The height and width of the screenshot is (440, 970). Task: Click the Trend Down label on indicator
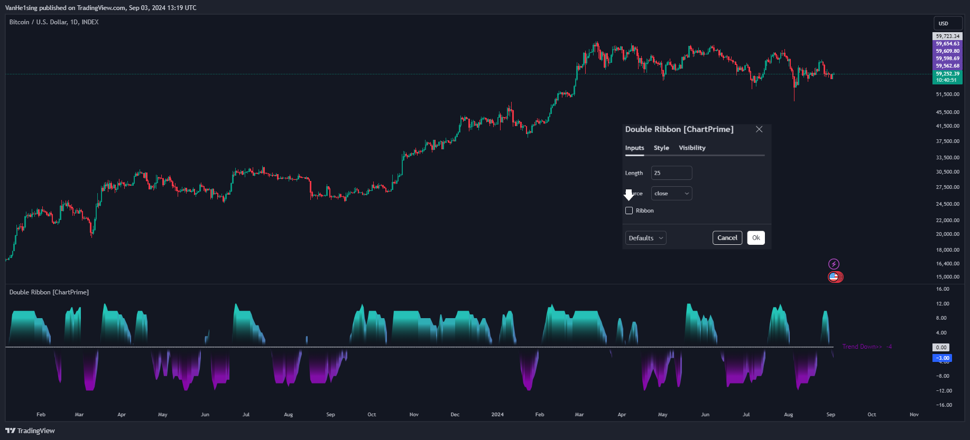pyautogui.click(x=862, y=347)
